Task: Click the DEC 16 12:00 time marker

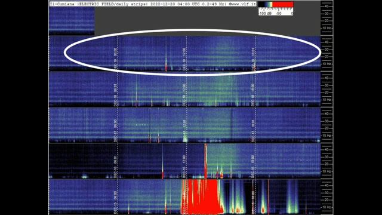Action: [184, 166]
